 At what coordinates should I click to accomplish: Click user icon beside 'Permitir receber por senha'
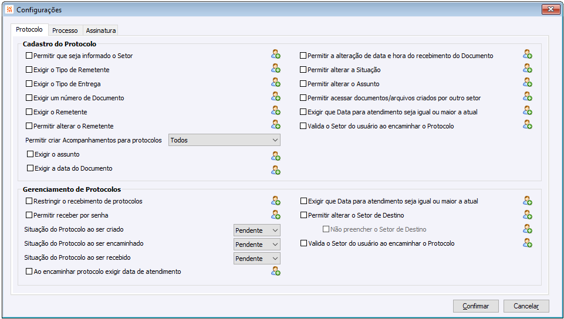click(276, 215)
